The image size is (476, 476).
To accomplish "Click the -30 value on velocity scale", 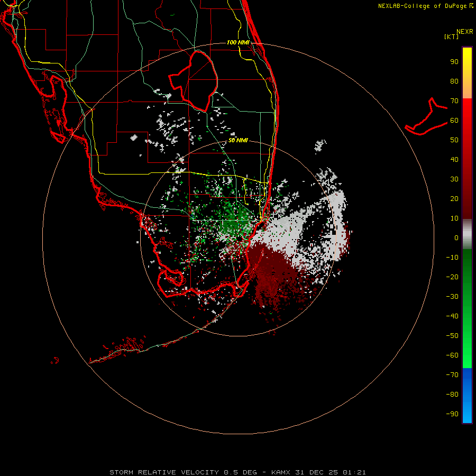I will [452, 297].
